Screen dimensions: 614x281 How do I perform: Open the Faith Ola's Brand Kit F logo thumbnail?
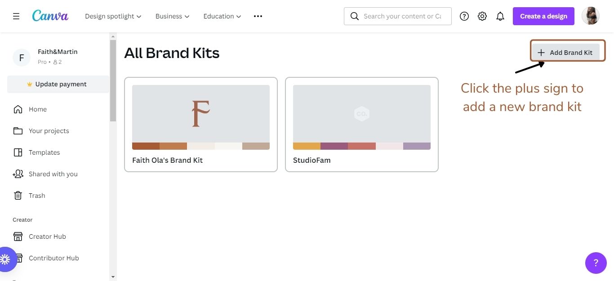click(201, 114)
